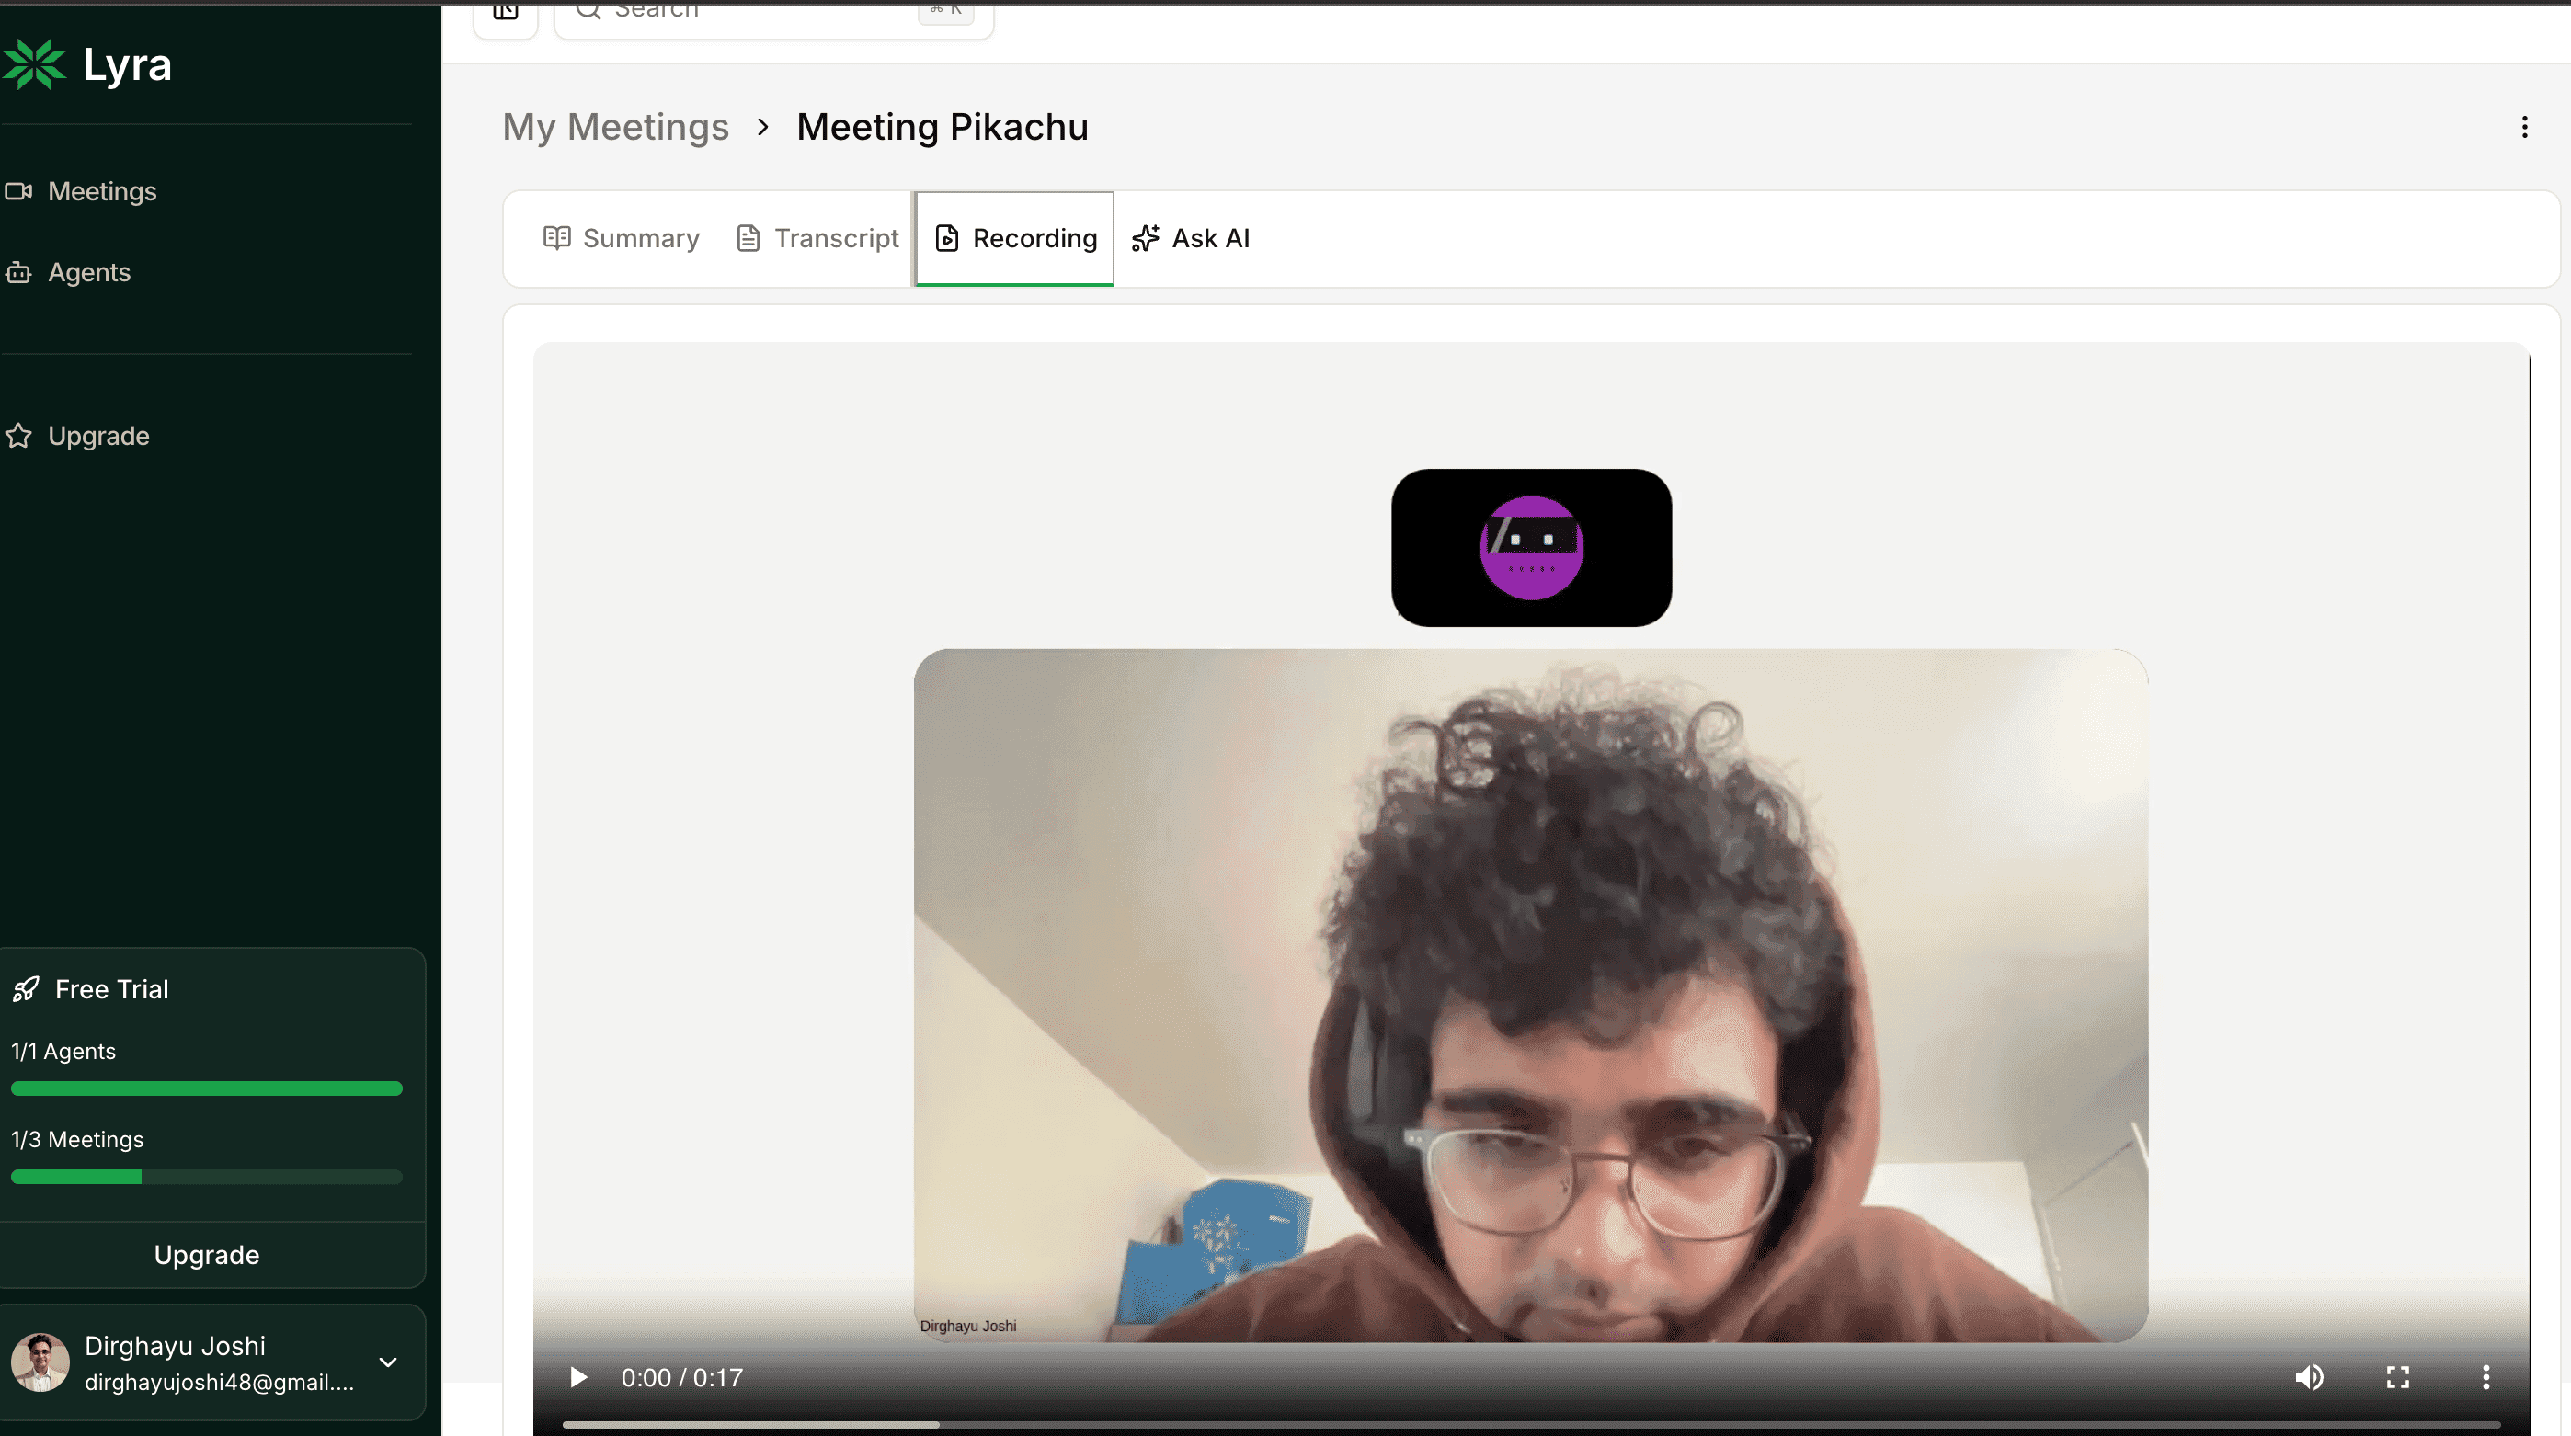
Task: Go to Agents in sidebar
Action: 89,272
